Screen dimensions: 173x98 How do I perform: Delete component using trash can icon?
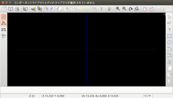click(x=17, y=9)
